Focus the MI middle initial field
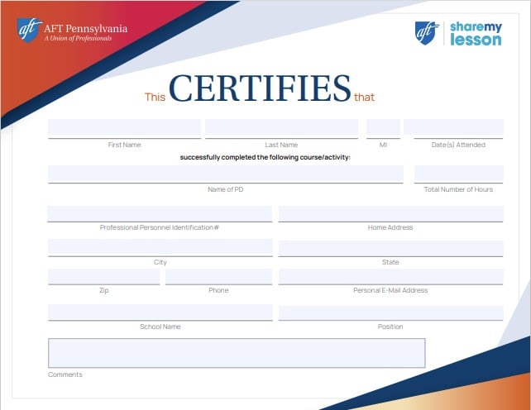Viewport: 531px width, 410px height. pyautogui.click(x=383, y=128)
